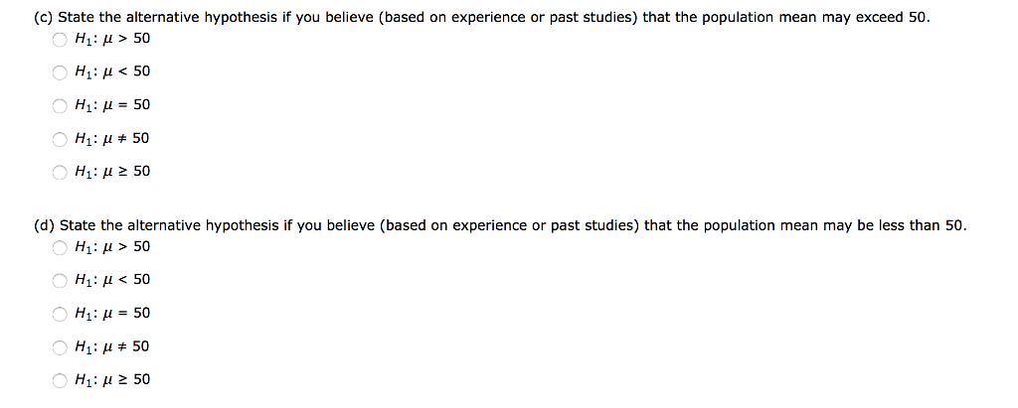
Task: Click the part (d) question text
Action: [x=500, y=225]
